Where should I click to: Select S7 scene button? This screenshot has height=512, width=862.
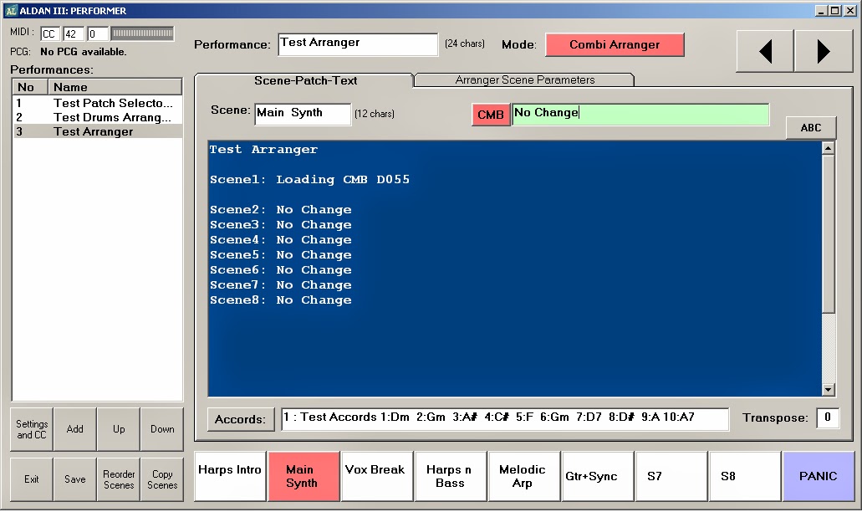pos(671,476)
